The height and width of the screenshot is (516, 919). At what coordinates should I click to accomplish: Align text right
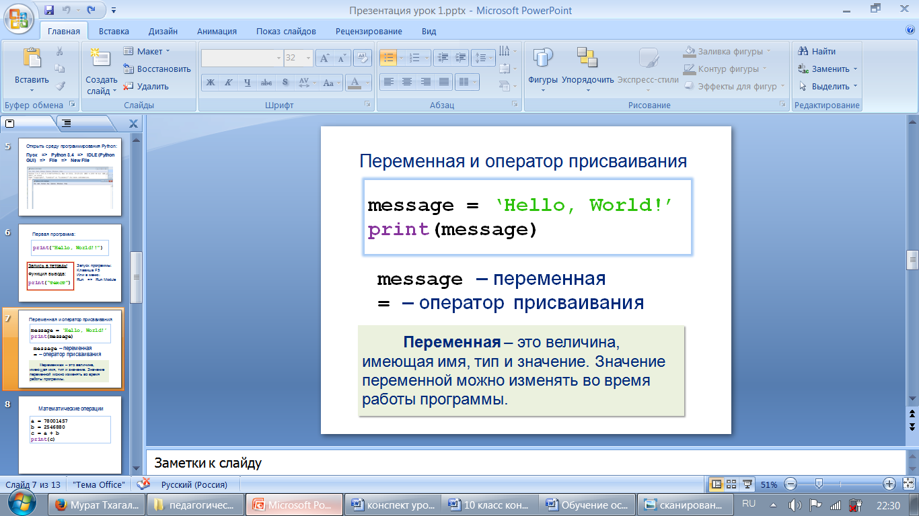point(425,82)
